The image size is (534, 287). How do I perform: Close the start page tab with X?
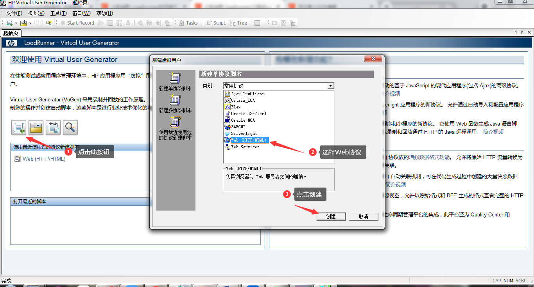[529, 32]
